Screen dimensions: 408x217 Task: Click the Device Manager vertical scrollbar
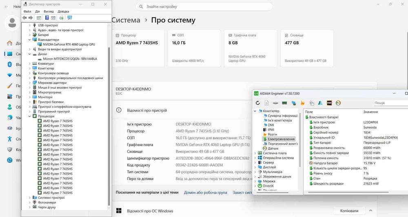tap(109, 126)
